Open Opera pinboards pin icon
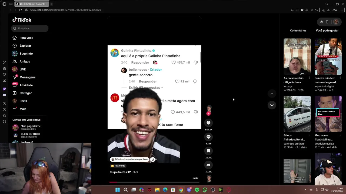The width and height of the screenshot is (346, 194). point(292,10)
